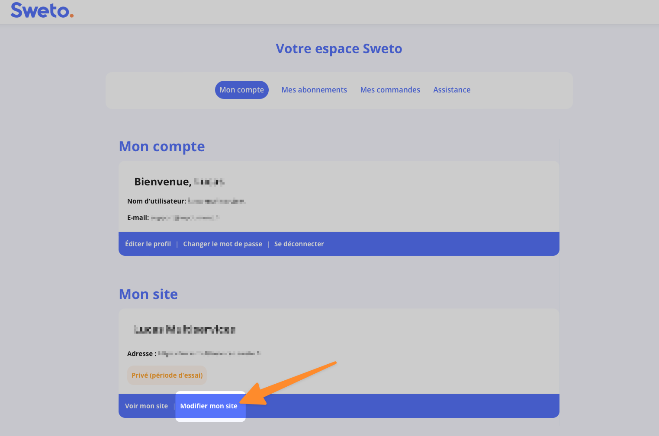Open the Voir mon site link
This screenshot has height=436, width=659.
point(146,406)
